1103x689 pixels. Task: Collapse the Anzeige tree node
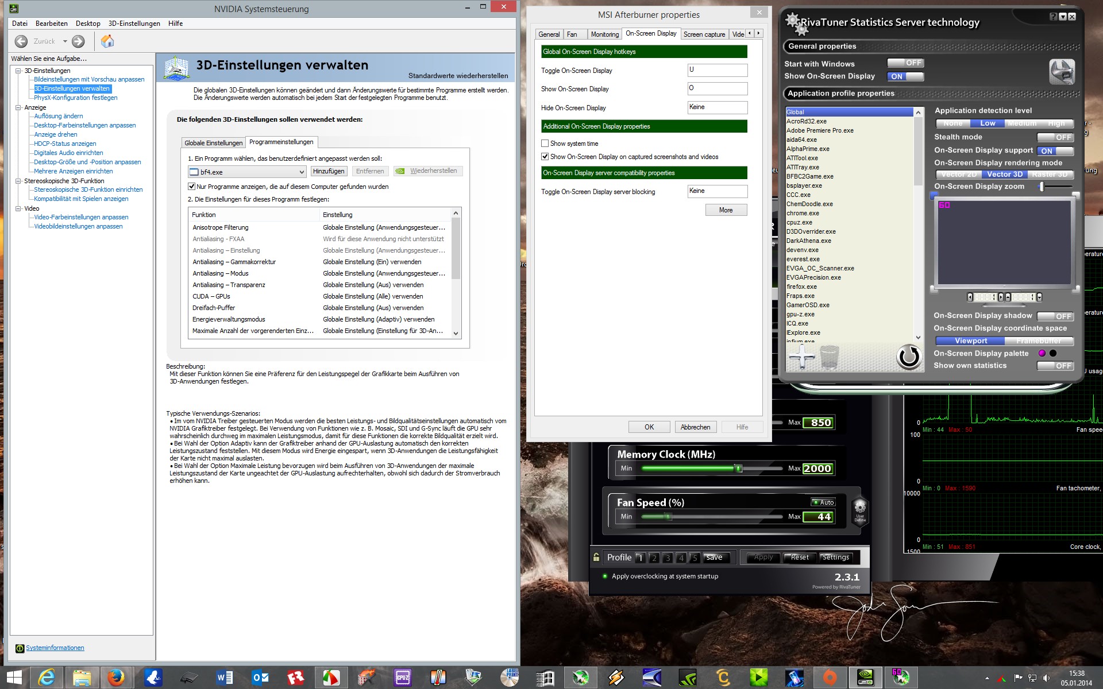point(18,107)
